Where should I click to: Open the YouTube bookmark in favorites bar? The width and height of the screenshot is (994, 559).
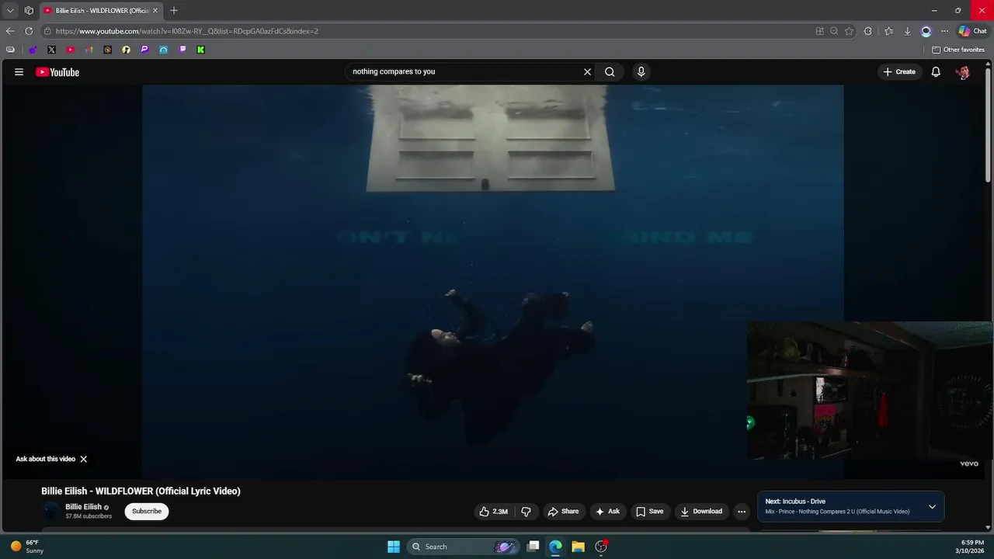point(70,50)
